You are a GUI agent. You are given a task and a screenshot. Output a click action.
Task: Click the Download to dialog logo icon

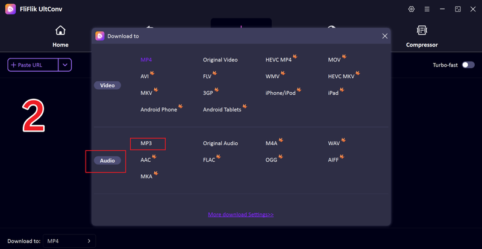pos(100,36)
